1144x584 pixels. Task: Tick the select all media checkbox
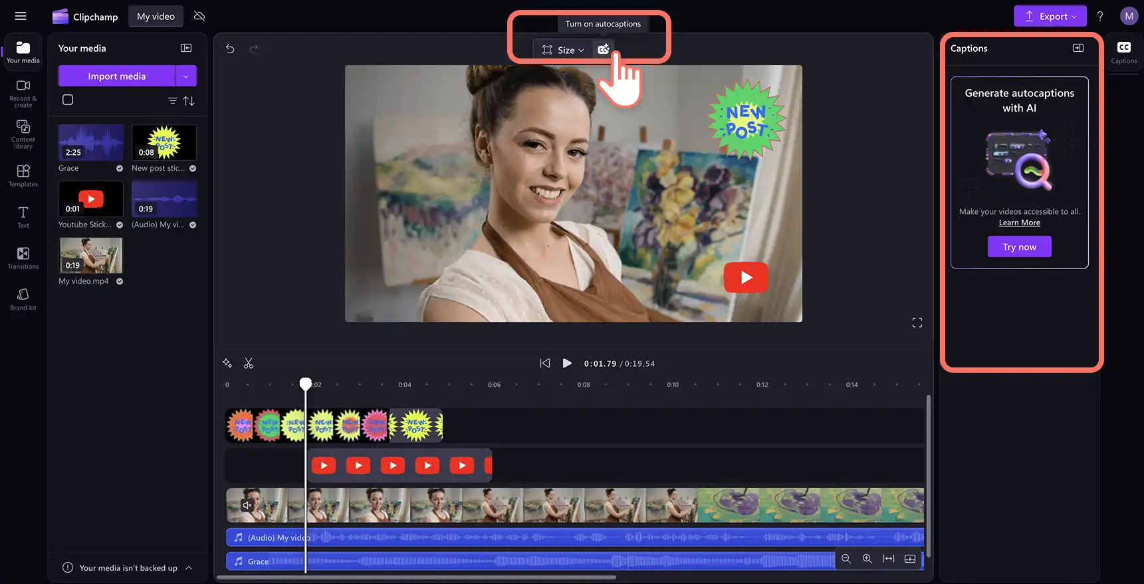pos(68,100)
